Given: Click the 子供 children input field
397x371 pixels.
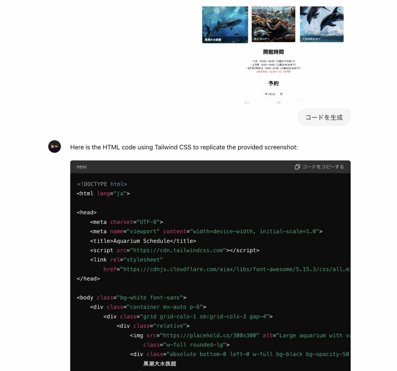Looking at the screenshot, I should (289, 102).
